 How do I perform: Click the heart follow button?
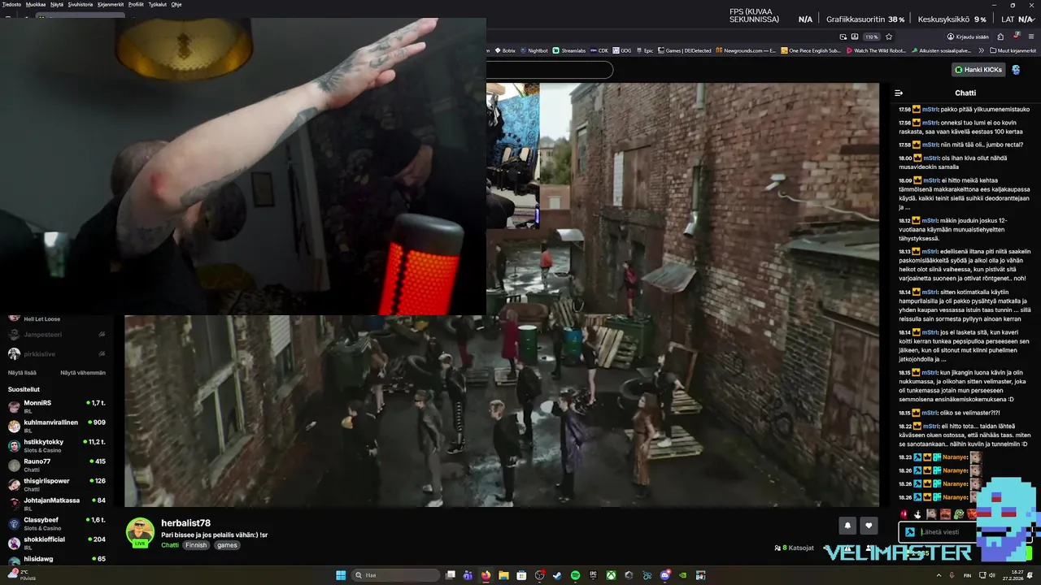point(869,526)
